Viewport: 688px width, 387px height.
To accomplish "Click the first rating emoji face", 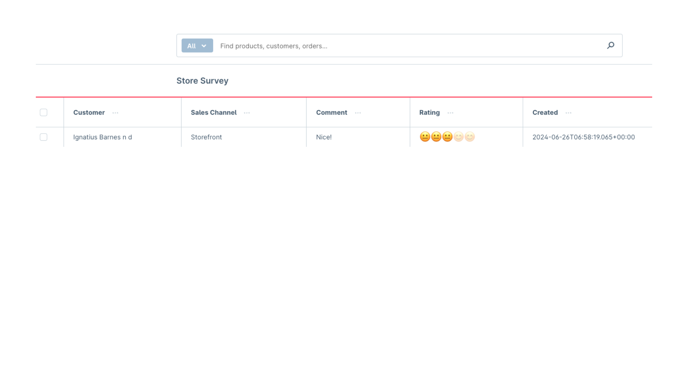I will click(x=425, y=137).
